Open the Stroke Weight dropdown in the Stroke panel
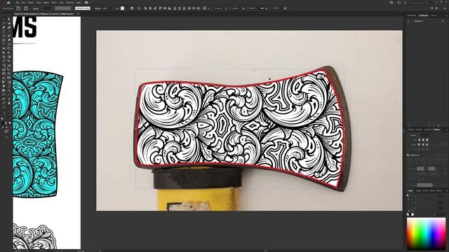 pyautogui.click(x=431, y=135)
